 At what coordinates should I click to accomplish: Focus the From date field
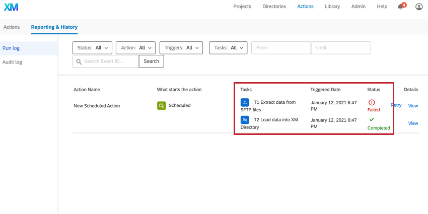(281, 48)
